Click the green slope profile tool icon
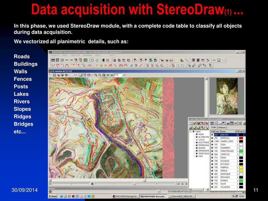This screenshot has height=201, width=268. [182, 60]
